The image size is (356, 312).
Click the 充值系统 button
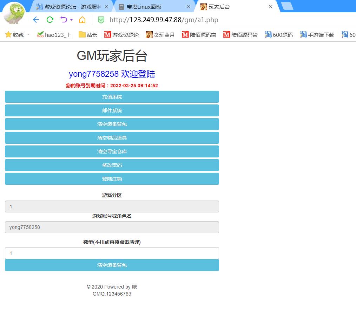coord(112,97)
